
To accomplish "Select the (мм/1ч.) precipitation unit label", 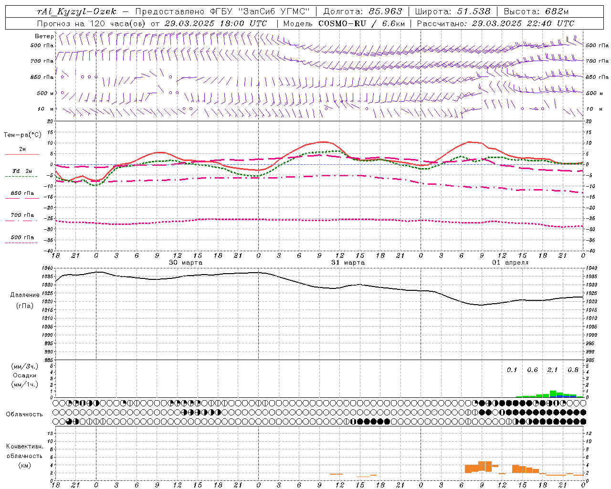I will pyautogui.click(x=25, y=384).
